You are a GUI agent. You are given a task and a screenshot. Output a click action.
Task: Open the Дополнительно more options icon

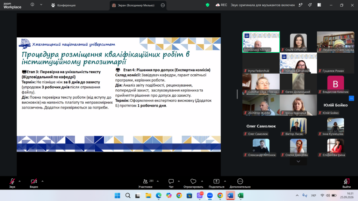[240, 181]
